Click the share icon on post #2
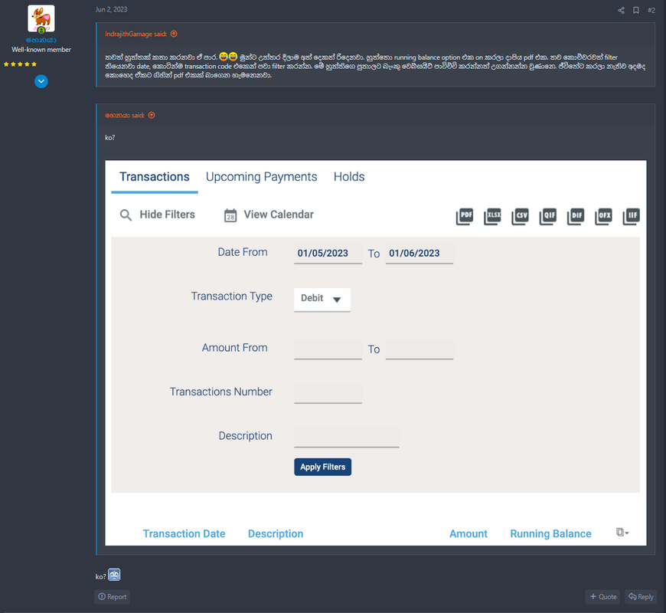The image size is (666, 613). click(x=621, y=10)
